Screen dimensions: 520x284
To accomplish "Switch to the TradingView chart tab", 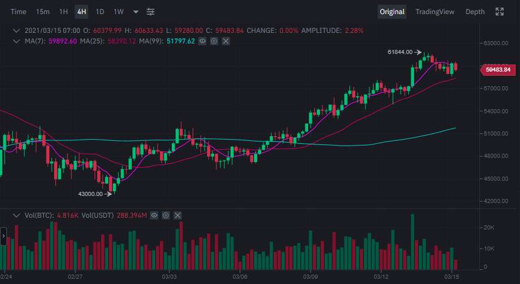I will pos(435,12).
